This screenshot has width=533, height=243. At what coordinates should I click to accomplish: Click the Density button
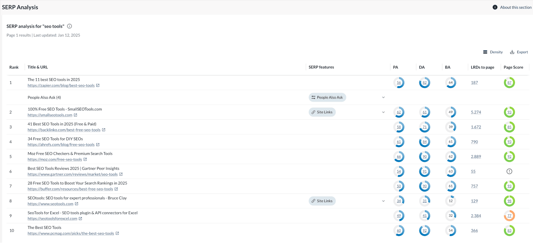[x=493, y=52]
